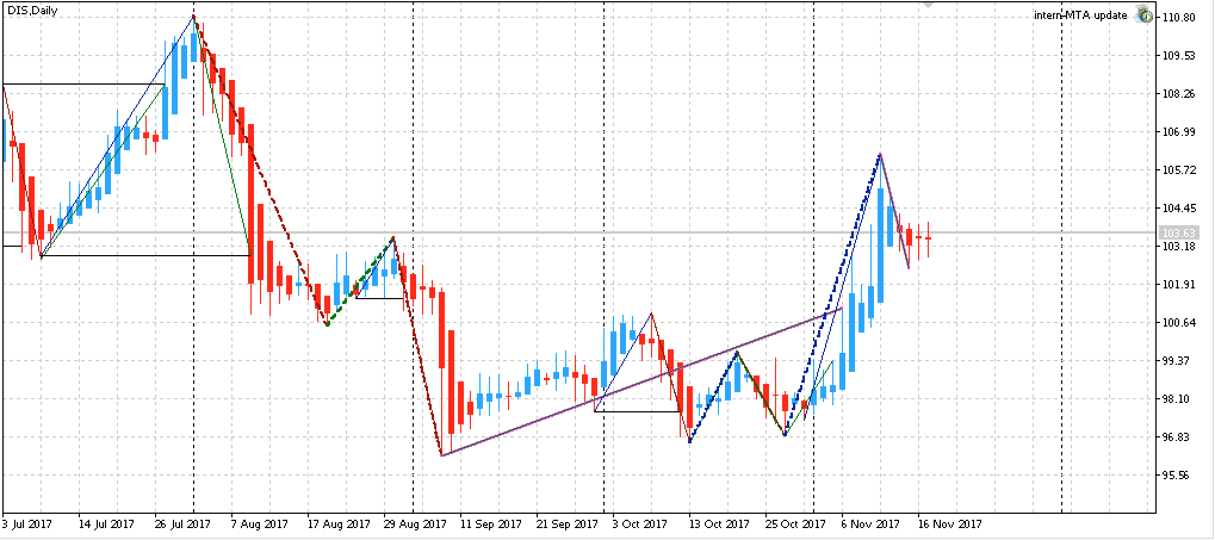
Task: Click the '6 Nov 2017' date label
Action: 871,525
